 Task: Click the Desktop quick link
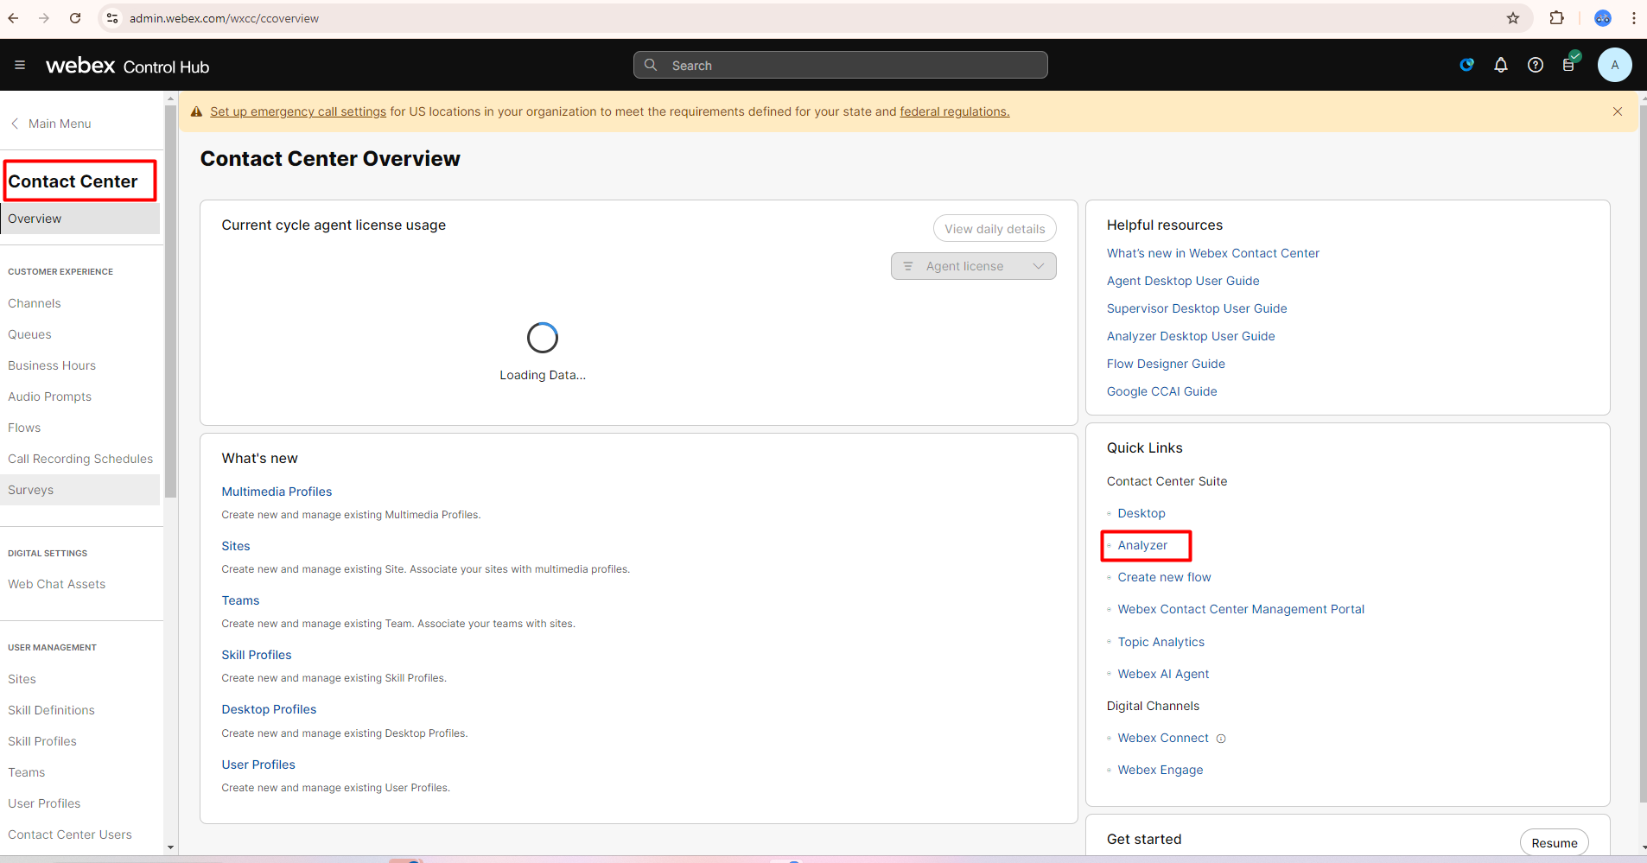1141,513
